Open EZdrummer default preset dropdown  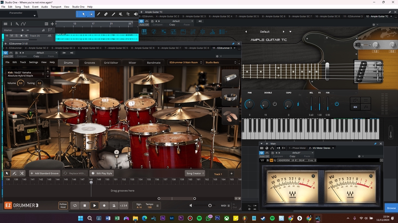pyautogui.click(x=42, y=53)
